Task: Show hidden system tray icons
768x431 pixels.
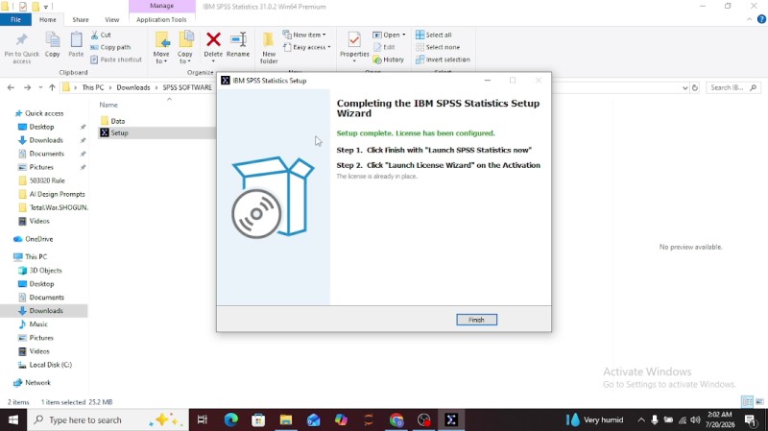Action: pos(641,419)
